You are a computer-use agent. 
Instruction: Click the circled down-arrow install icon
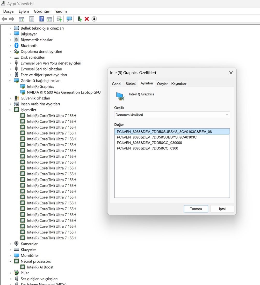click(x=94, y=19)
